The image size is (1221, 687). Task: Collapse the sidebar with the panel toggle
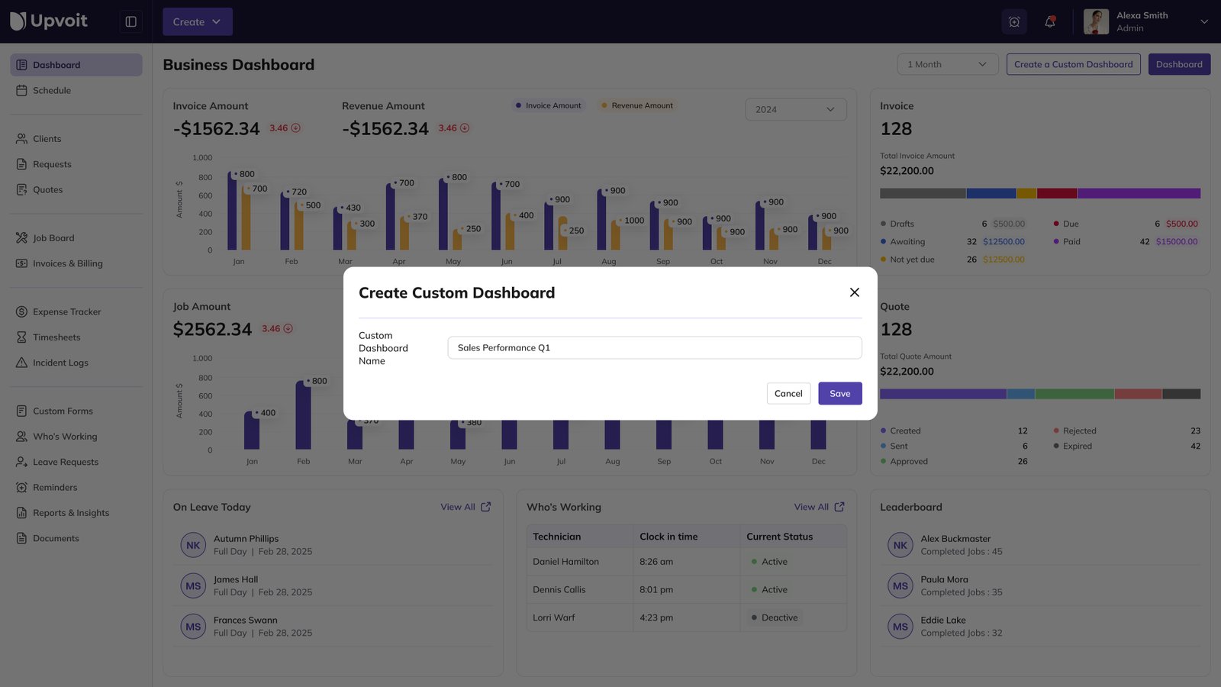click(x=130, y=21)
